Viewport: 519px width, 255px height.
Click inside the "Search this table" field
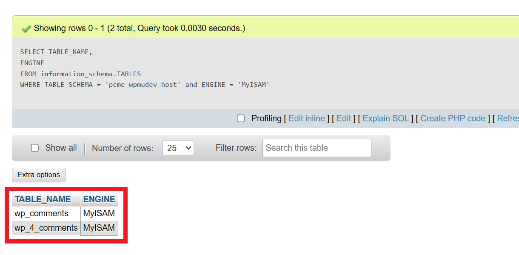click(317, 148)
